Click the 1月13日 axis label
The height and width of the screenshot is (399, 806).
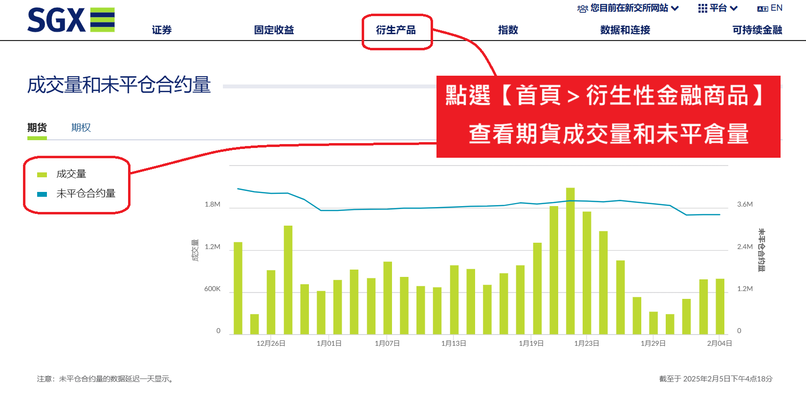454,344
